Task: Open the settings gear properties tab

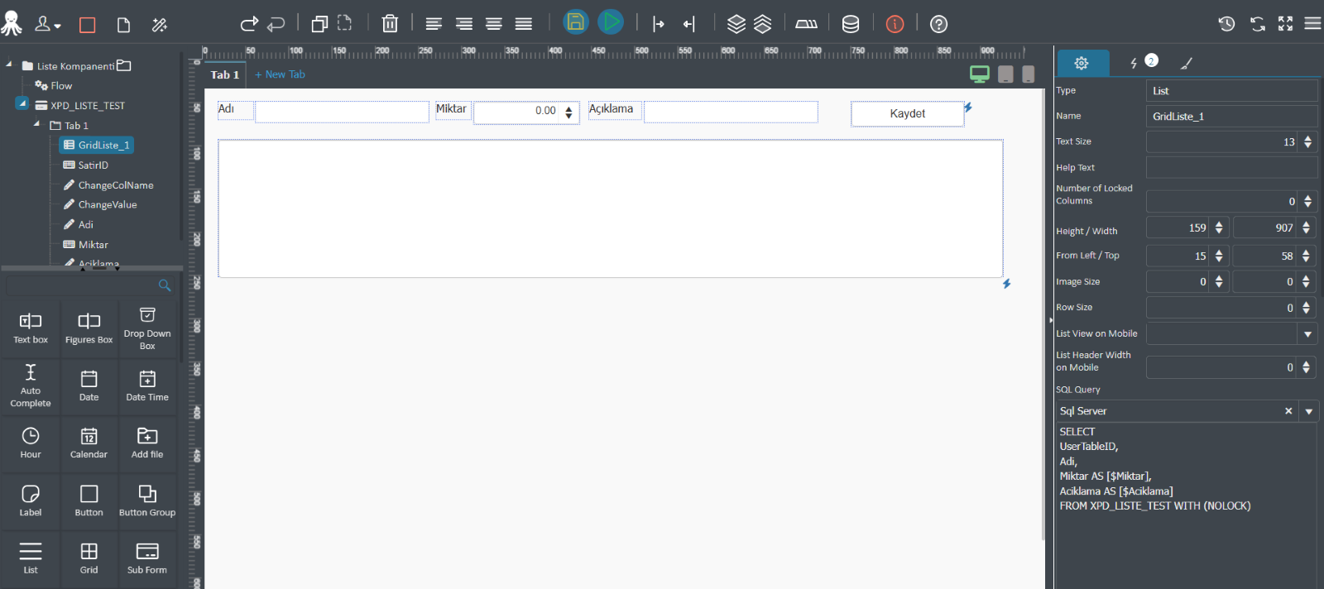Action: (1081, 63)
